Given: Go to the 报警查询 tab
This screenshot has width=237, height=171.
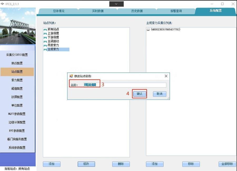Looking at the screenshot, I should [x=176, y=11].
